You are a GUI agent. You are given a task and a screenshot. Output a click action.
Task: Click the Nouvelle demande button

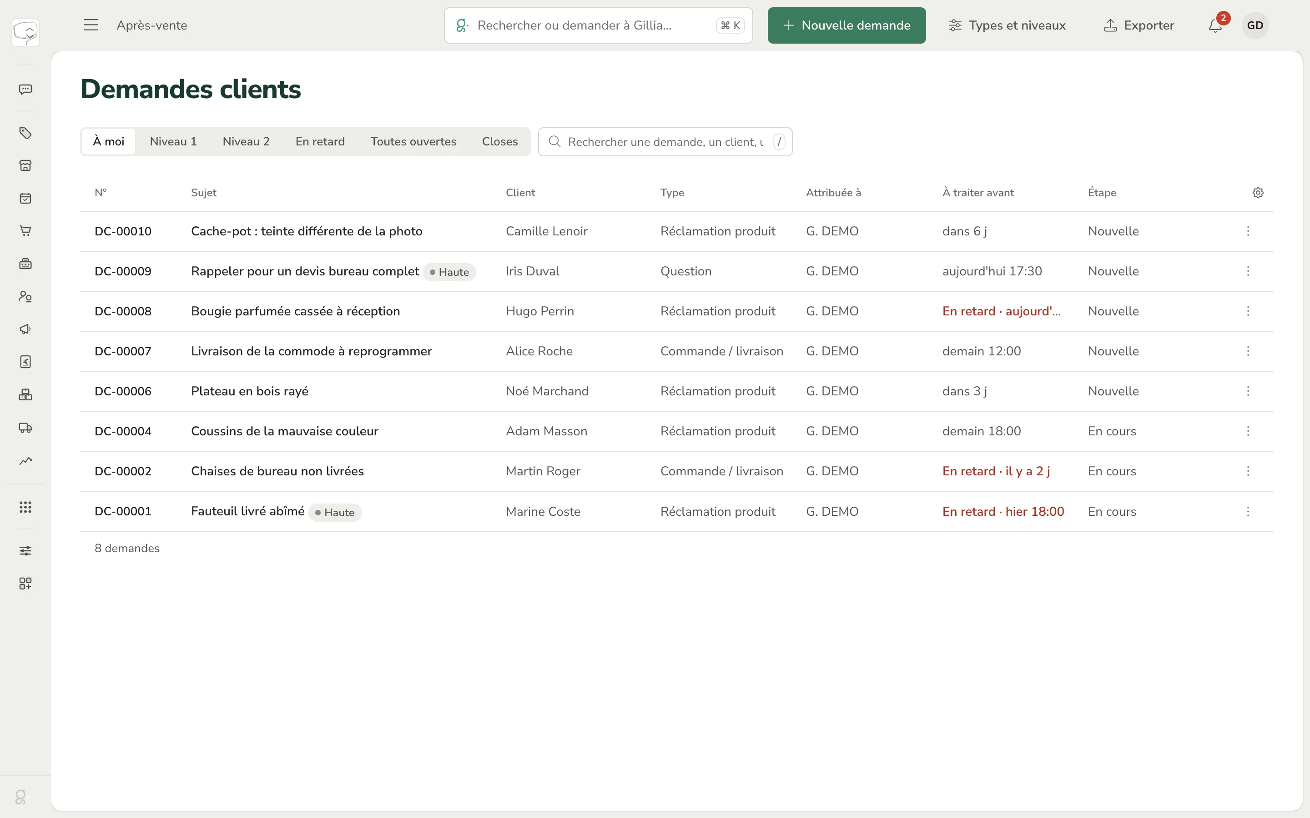846,25
